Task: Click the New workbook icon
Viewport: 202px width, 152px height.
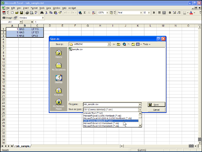Action: (12, 13)
